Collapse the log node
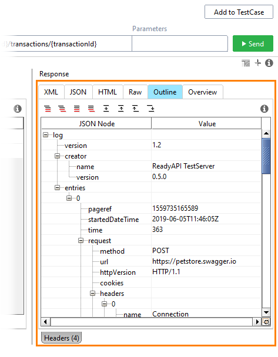This screenshot has width=278, height=357. (46, 135)
